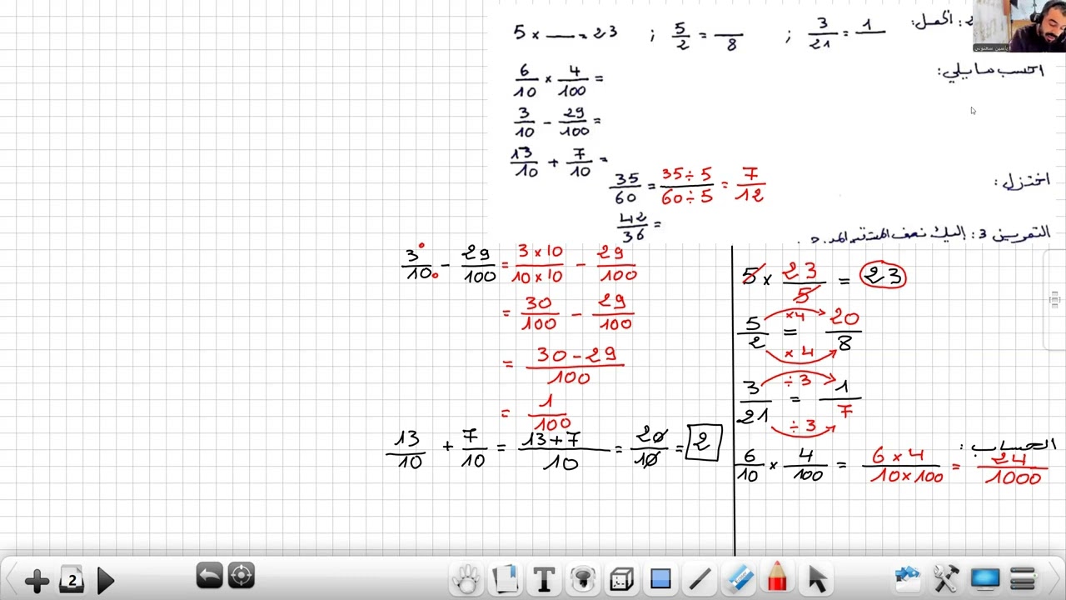Select the stamp fill tool
The image size is (1066, 600).
pos(583,578)
